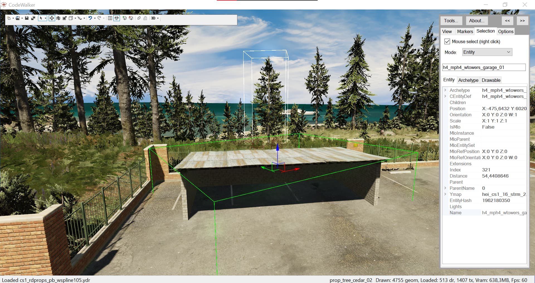Click the Extensions property row label
The width and height of the screenshot is (535, 283).
pyautogui.click(x=461, y=164)
